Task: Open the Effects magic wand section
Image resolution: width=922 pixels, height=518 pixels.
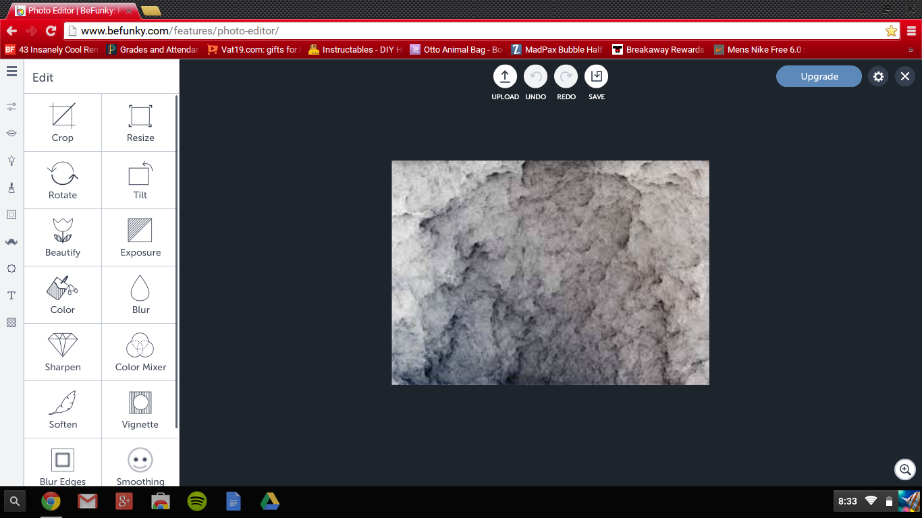Action: point(11,161)
